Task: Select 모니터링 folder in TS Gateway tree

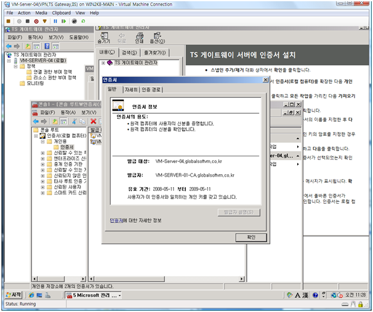Action: click(x=35, y=83)
